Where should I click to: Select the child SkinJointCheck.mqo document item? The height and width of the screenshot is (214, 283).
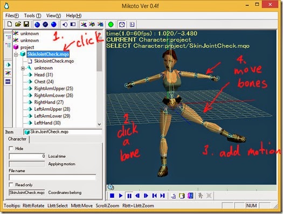coord(54,61)
